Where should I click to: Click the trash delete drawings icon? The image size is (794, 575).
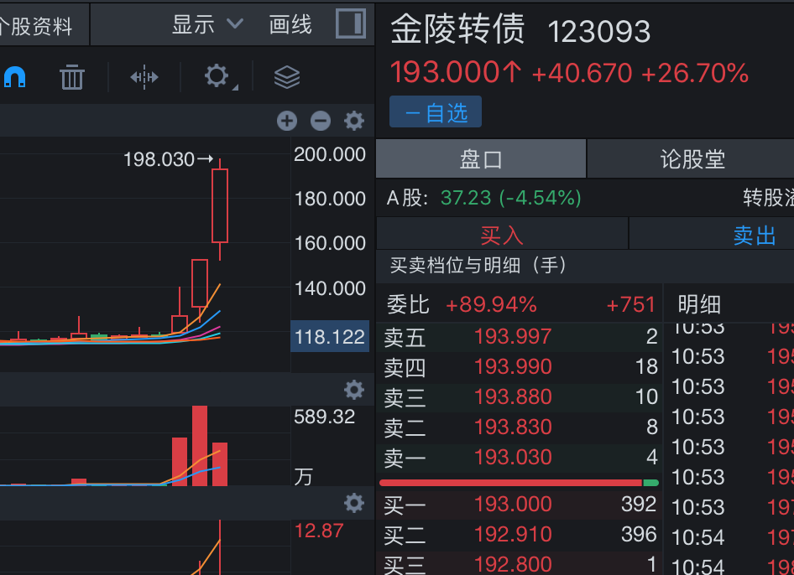click(72, 77)
